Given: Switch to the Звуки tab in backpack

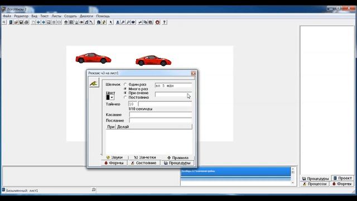Looking at the screenshot, I should [x=114, y=157].
